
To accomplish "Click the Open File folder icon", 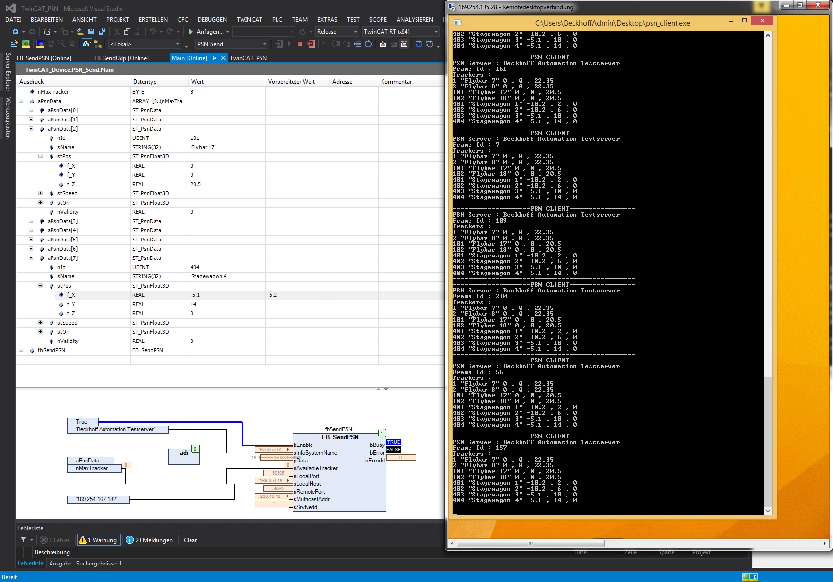I will [80, 32].
